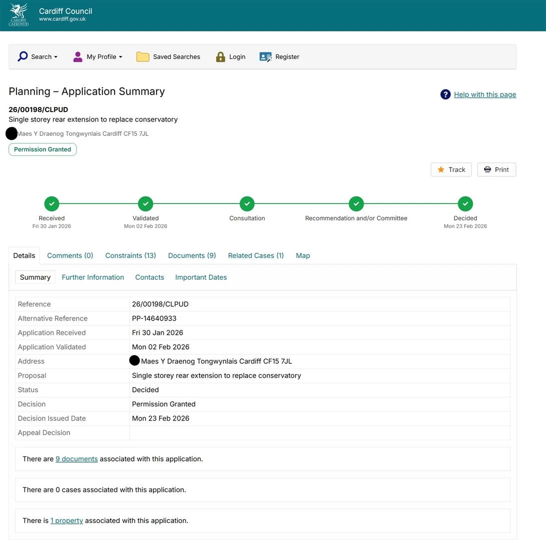The image size is (546, 540).
Task: Click the Decided step marker in progress timeline
Action: [465, 204]
